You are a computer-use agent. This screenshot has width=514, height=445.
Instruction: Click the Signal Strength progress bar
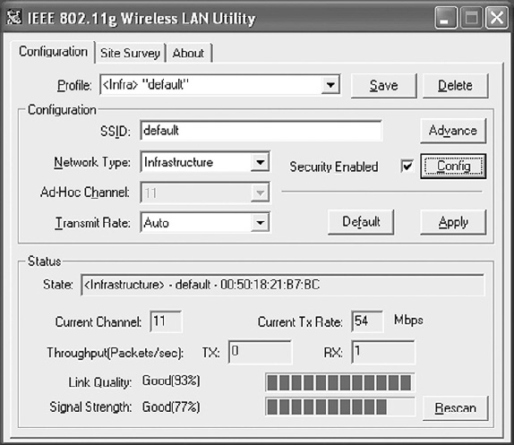[340, 406]
